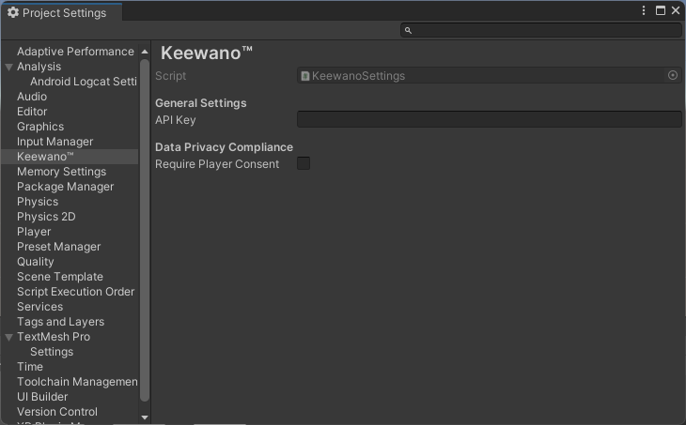Open Editor settings
The width and height of the screenshot is (686, 425).
point(32,112)
